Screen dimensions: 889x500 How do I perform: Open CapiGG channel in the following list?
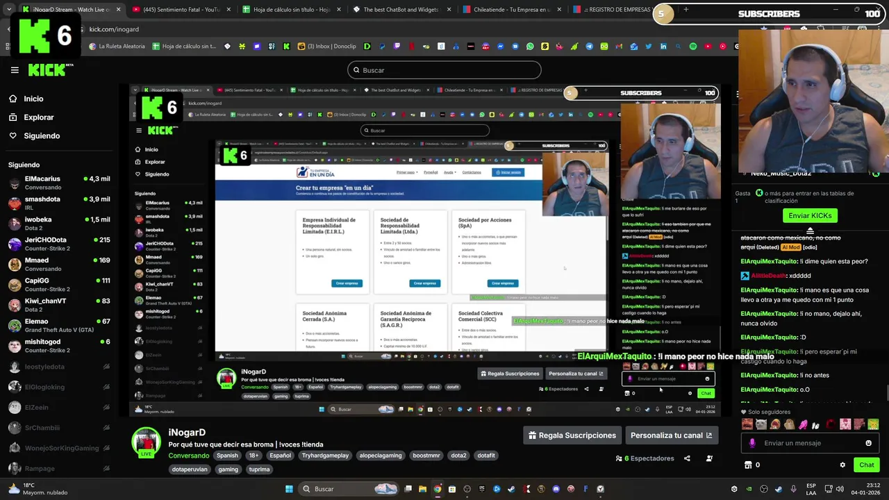59,285
